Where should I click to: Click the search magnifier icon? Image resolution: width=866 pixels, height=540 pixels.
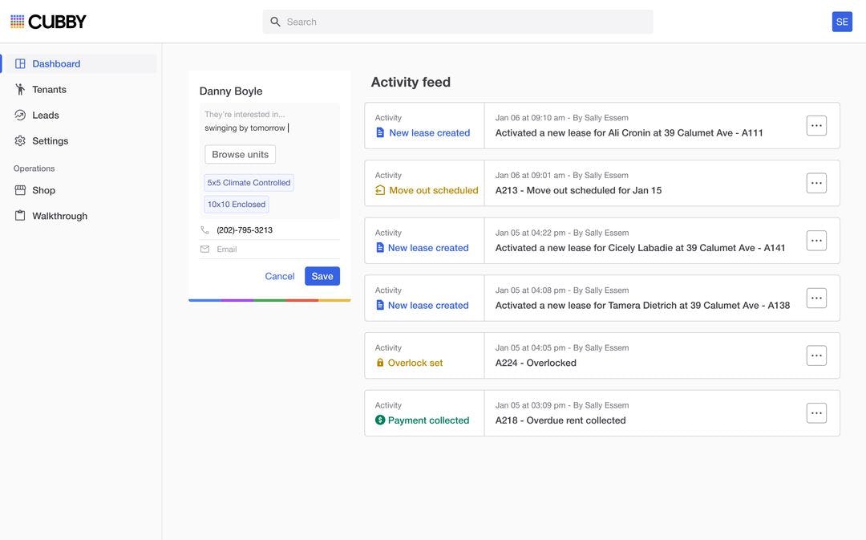(275, 22)
